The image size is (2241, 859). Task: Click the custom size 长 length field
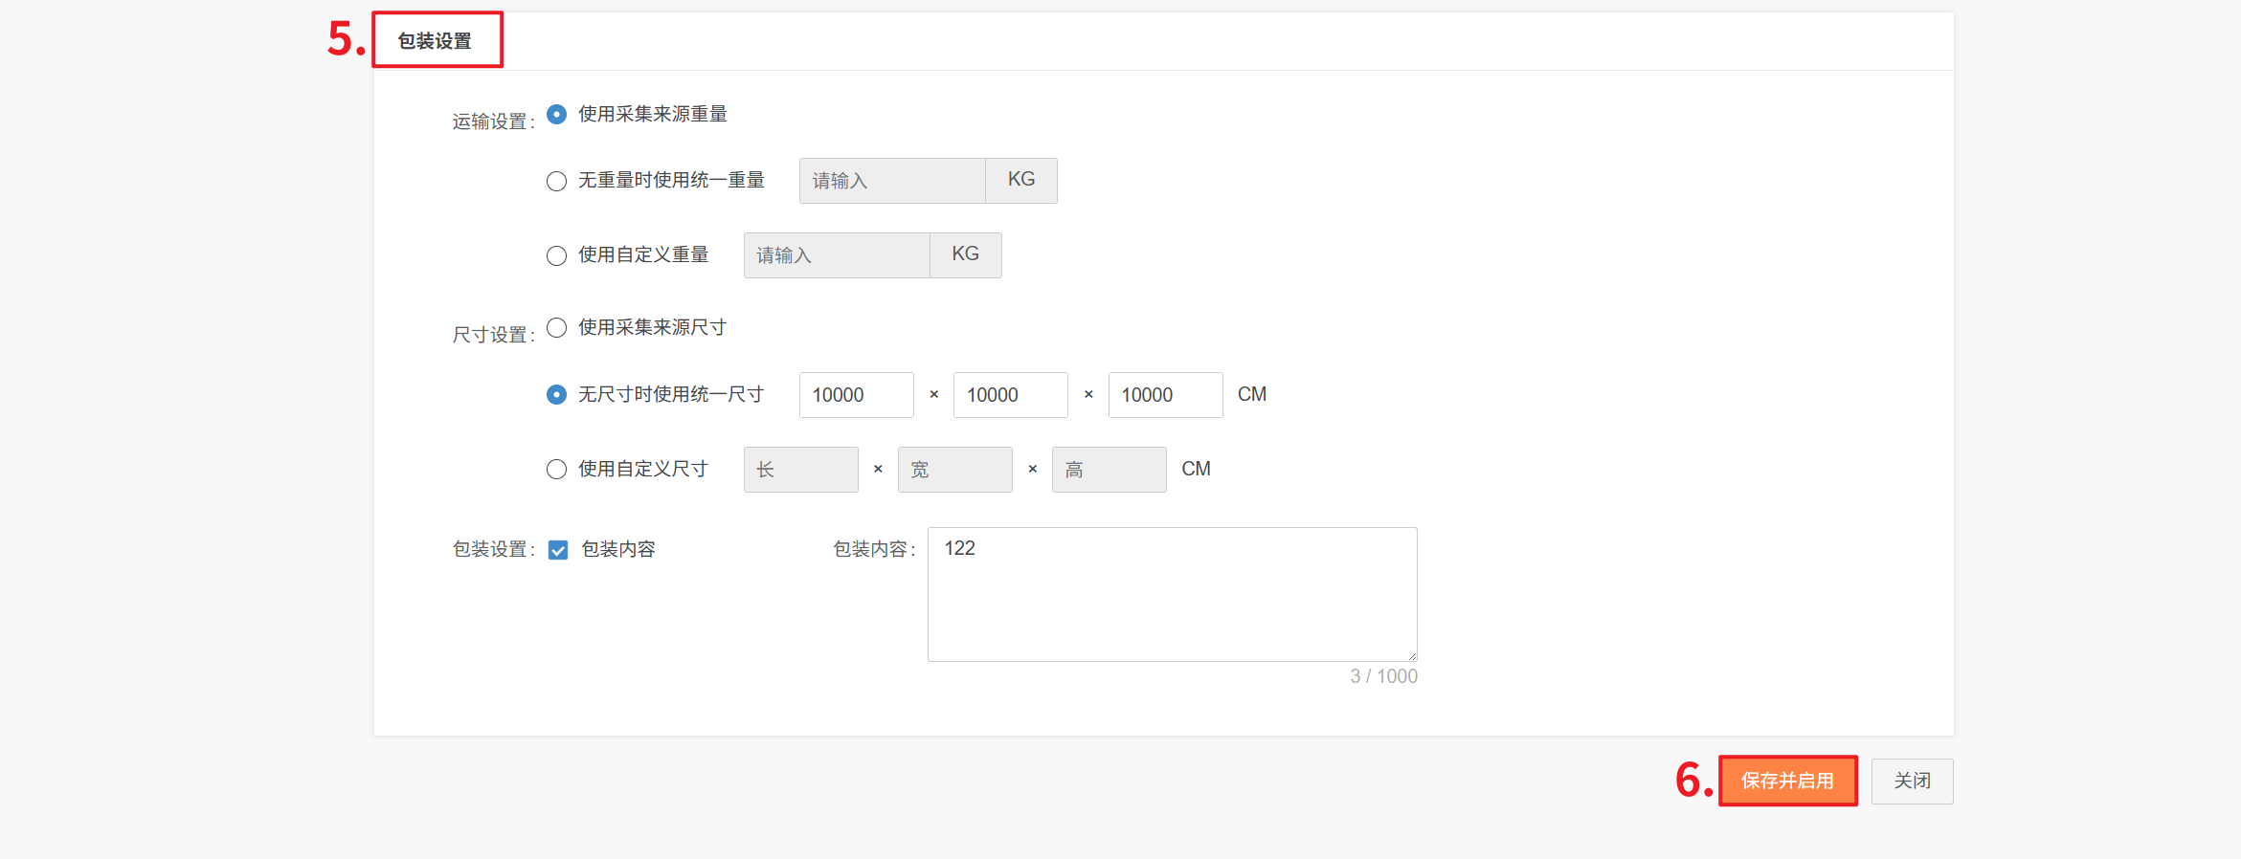800,470
